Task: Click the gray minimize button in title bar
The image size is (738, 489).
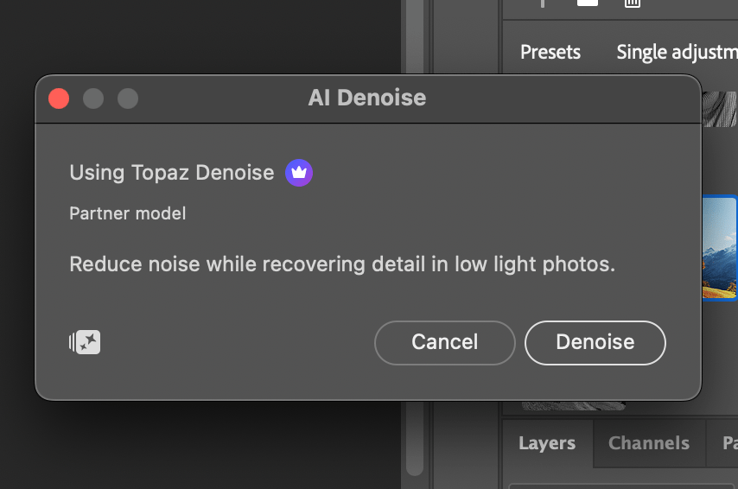Action: pos(93,98)
